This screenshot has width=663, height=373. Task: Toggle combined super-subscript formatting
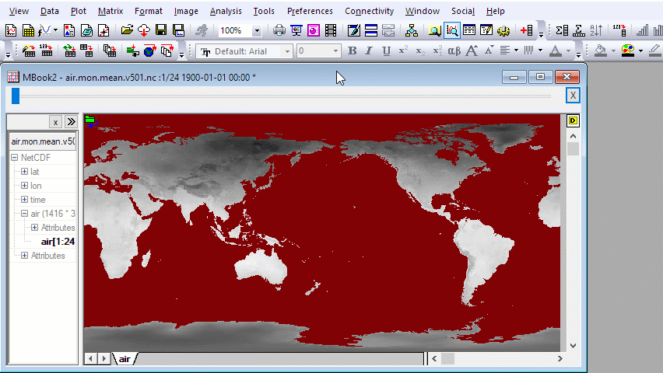tap(437, 51)
